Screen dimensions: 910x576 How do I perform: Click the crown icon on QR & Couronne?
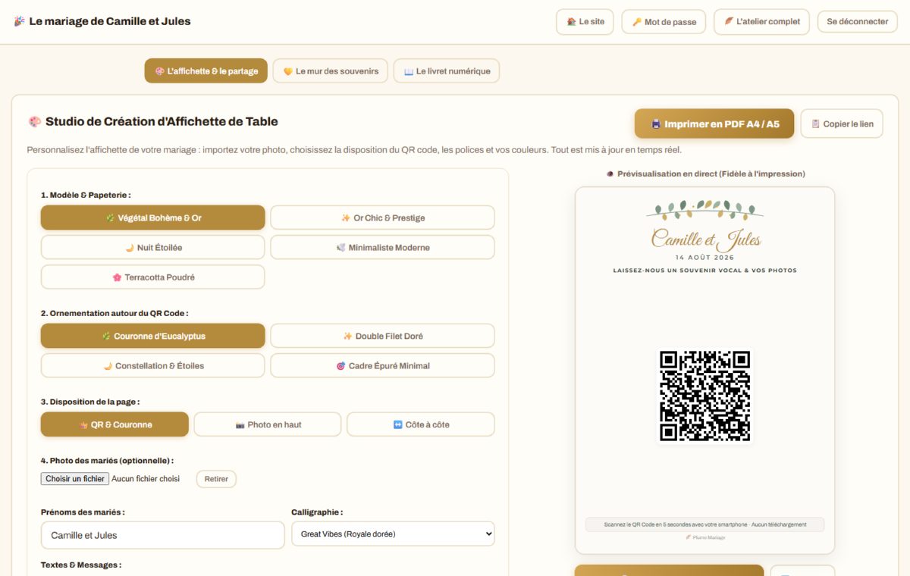click(83, 425)
